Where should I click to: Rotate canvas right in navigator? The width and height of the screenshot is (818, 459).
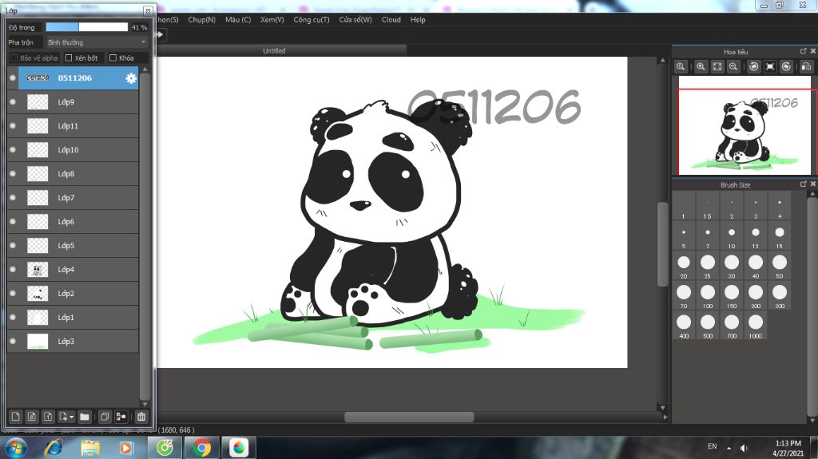(x=786, y=67)
